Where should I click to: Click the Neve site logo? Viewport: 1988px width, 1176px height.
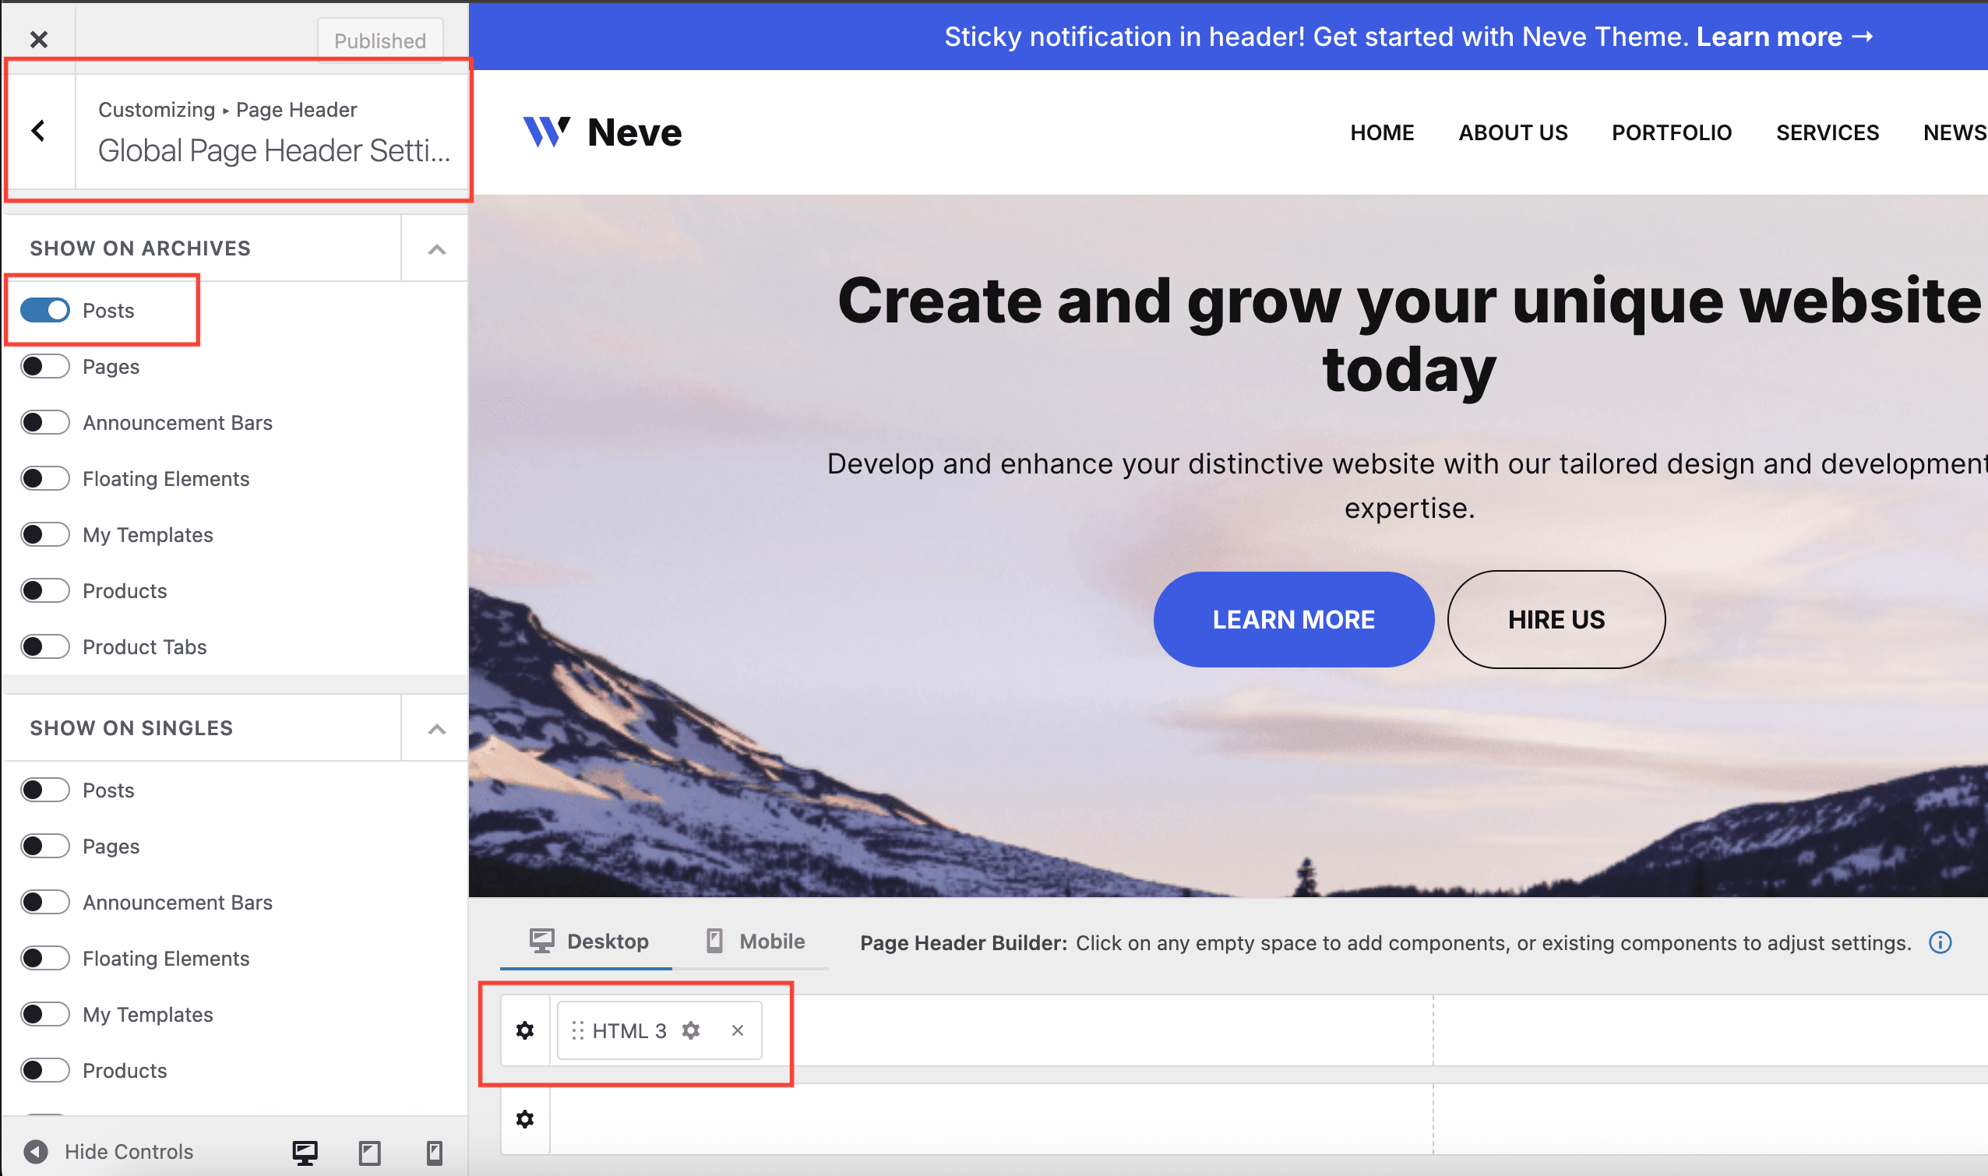point(602,132)
